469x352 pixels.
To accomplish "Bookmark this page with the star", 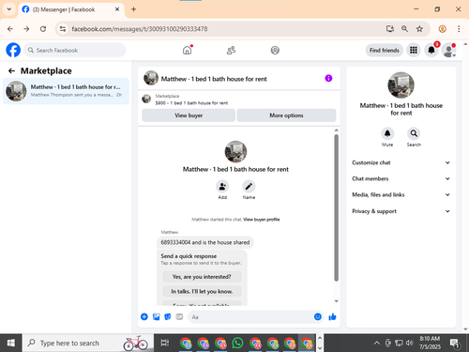I will click(x=419, y=29).
